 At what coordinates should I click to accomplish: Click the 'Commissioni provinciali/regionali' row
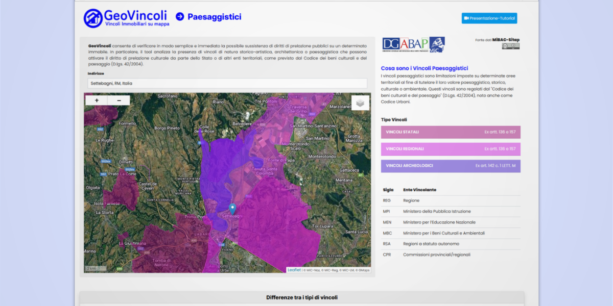451,254
